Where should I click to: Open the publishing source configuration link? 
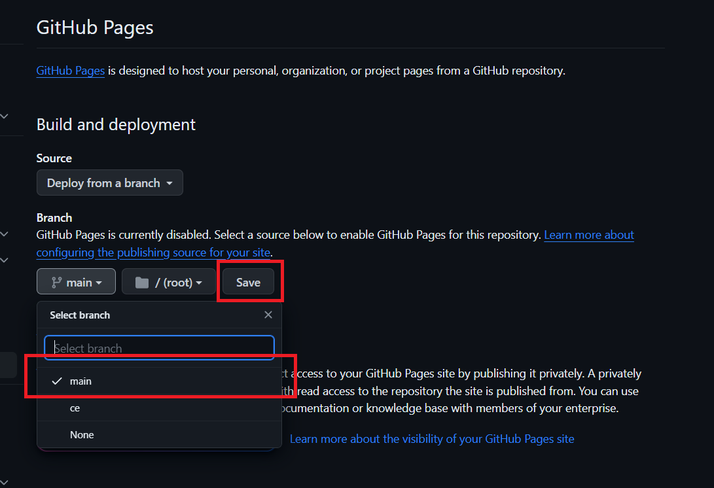pyautogui.click(x=153, y=252)
